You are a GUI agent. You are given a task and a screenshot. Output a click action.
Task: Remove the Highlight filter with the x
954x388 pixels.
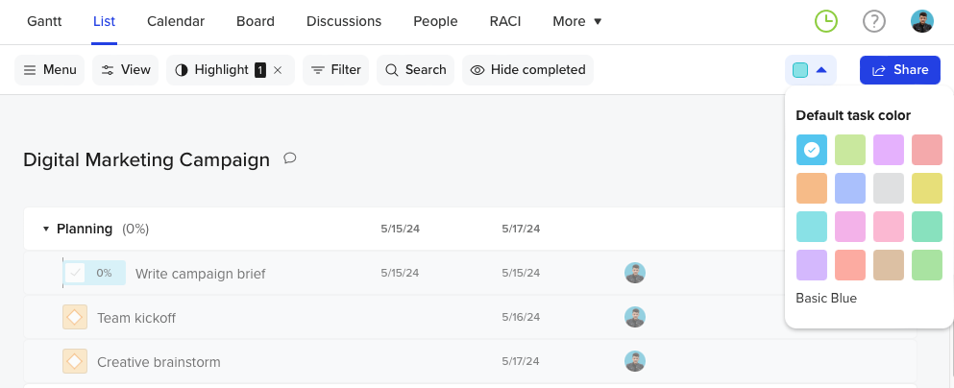[x=278, y=70]
